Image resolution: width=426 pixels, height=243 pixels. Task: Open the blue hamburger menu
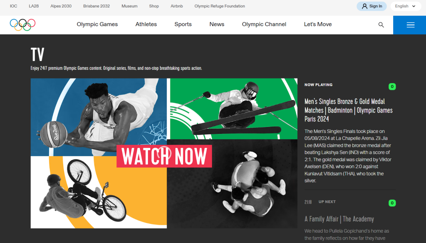pos(409,25)
